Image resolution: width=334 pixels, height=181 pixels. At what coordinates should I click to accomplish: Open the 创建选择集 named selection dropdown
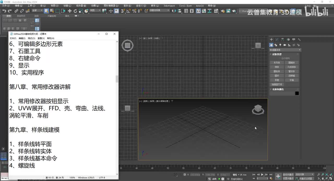click(x=159, y=10)
